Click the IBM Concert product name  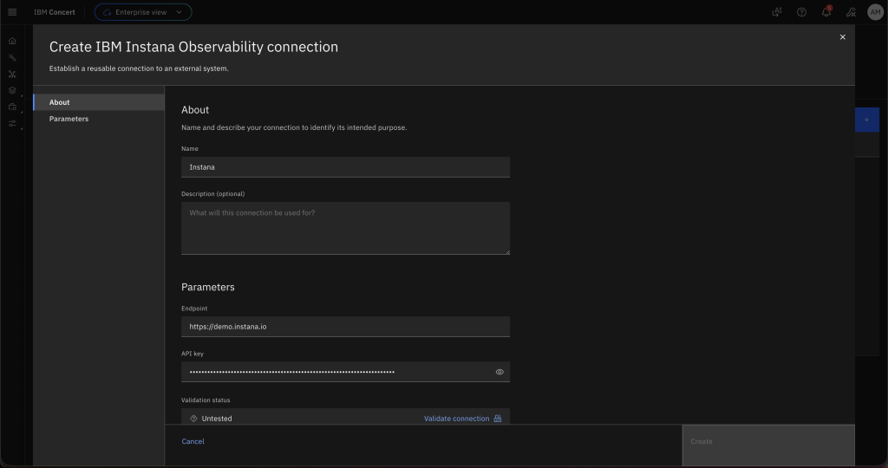coord(55,12)
